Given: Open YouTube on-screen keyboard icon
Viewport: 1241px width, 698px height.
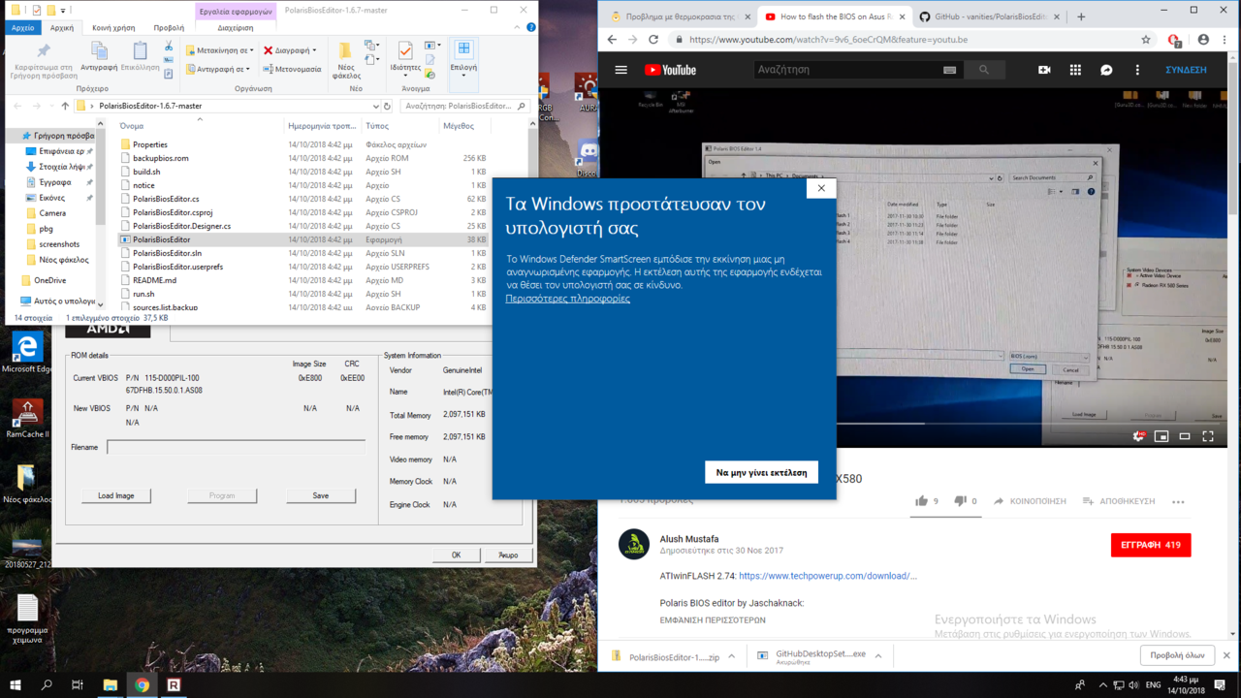Looking at the screenshot, I should point(949,70).
